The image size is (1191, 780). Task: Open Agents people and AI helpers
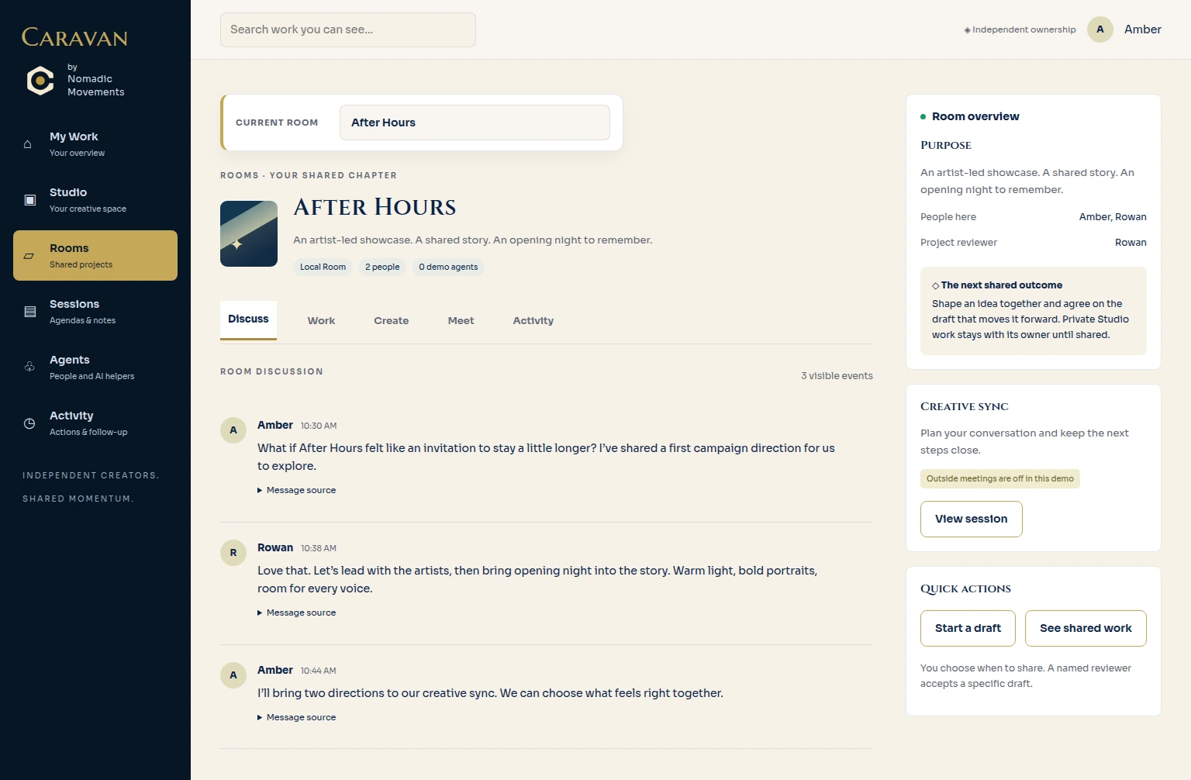(x=95, y=368)
